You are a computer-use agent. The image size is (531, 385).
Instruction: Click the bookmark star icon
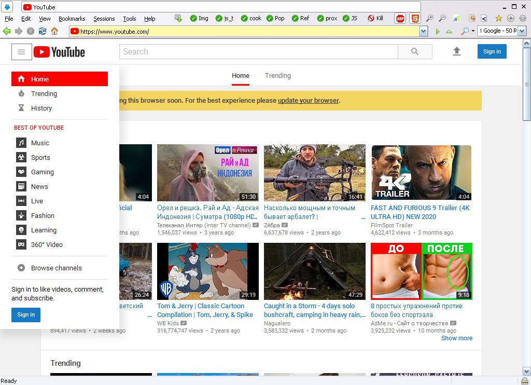click(498, 18)
